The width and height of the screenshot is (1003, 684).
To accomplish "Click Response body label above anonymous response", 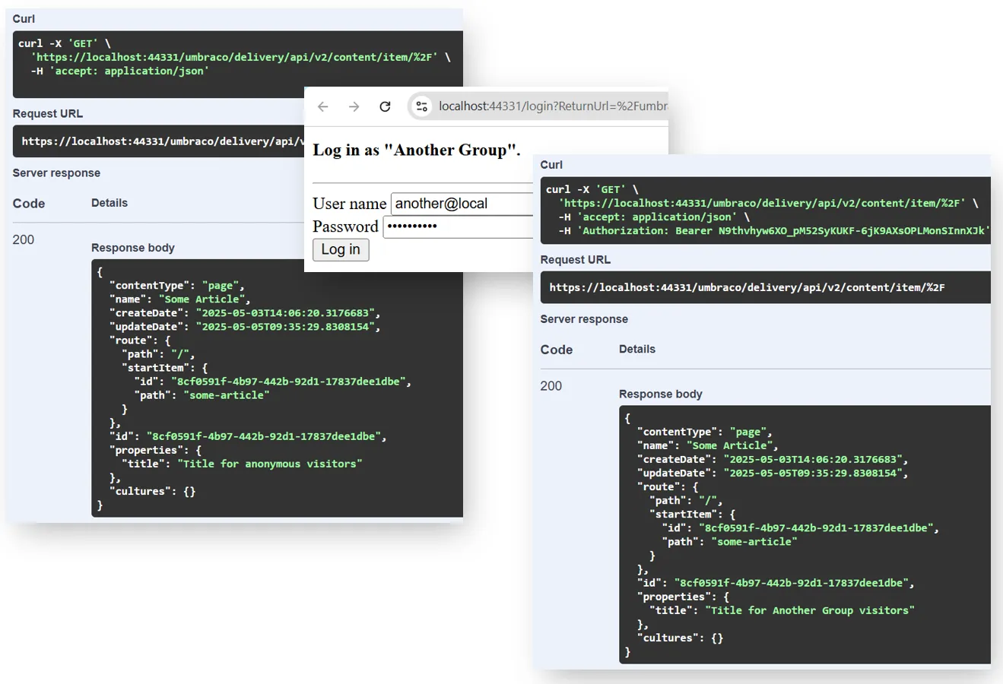I will click(132, 248).
